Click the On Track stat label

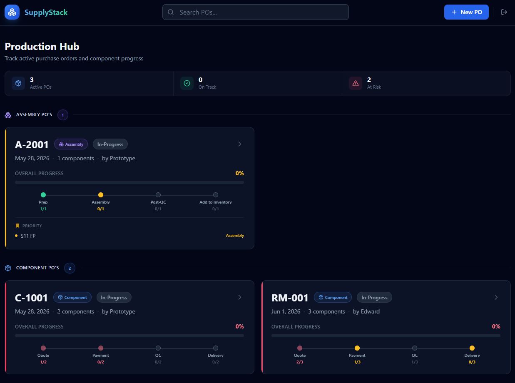207,87
